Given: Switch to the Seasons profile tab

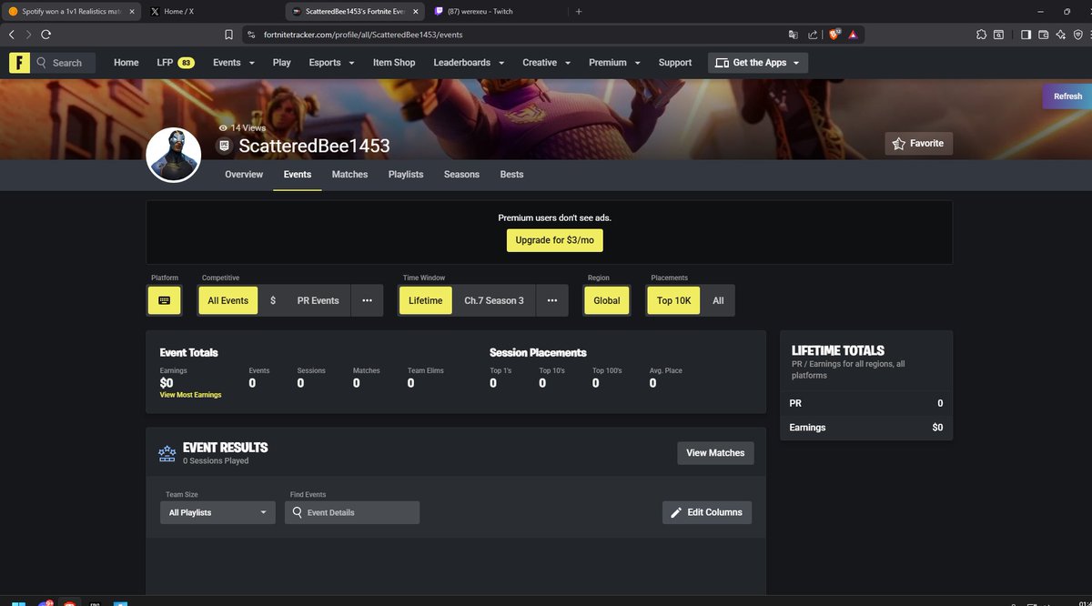Looking at the screenshot, I should click(x=461, y=174).
